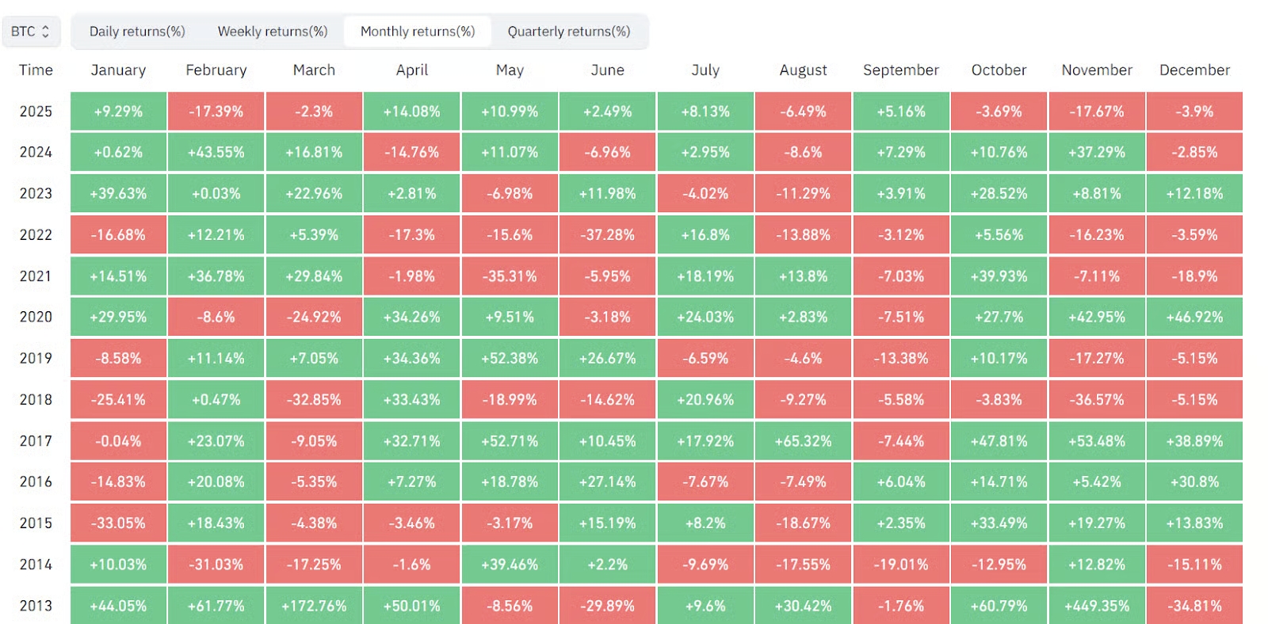Image resolution: width=1268 pixels, height=624 pixels.
Task: Open the BTC coin selector dropdown
Action: (31, 32)
